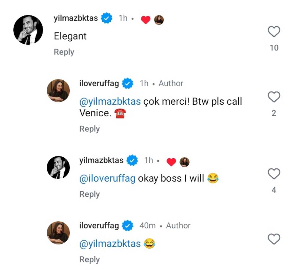This screenshot has width=297, height=272.
Task: Click the username yilmazbktas above Elegant comment
Action: pos(76,18)
